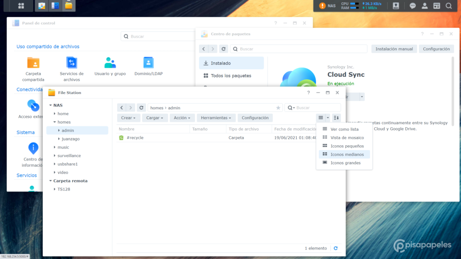The height and width of the screenshot is (259, 461).
Task: Collapse the homes folder tree node
Action: (x=54, y=122)
